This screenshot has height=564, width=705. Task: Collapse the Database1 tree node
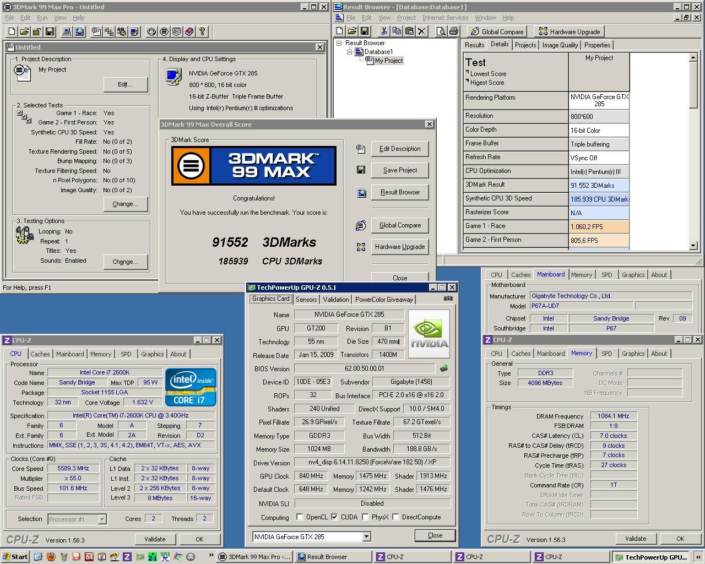[349, 52]
